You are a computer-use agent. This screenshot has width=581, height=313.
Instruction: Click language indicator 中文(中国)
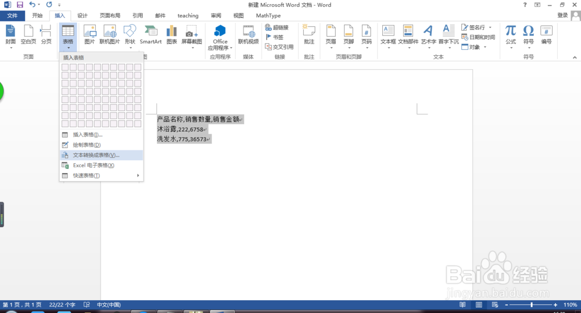tap(109, 305)
